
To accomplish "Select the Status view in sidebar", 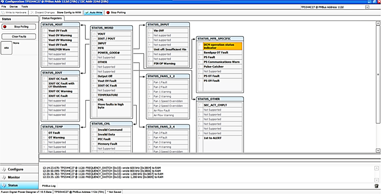I will 13,185.
